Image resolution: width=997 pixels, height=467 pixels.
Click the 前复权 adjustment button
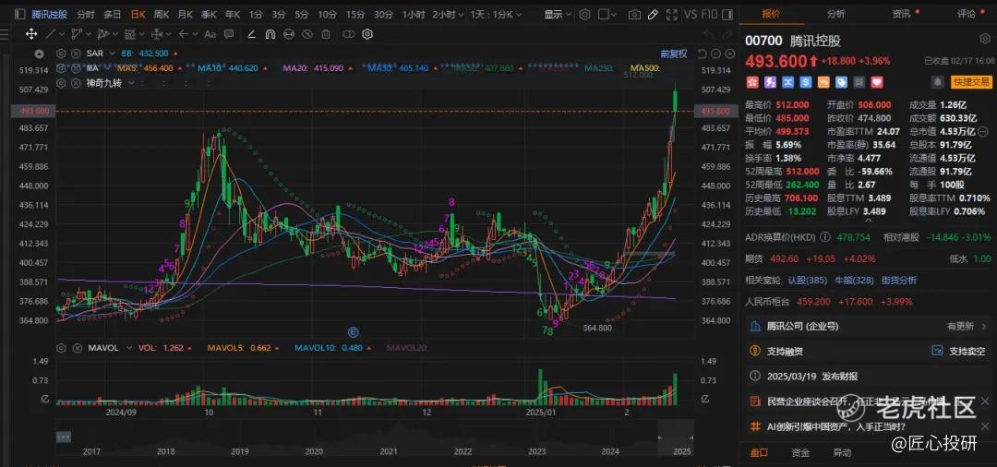click(x=673, y=54)
